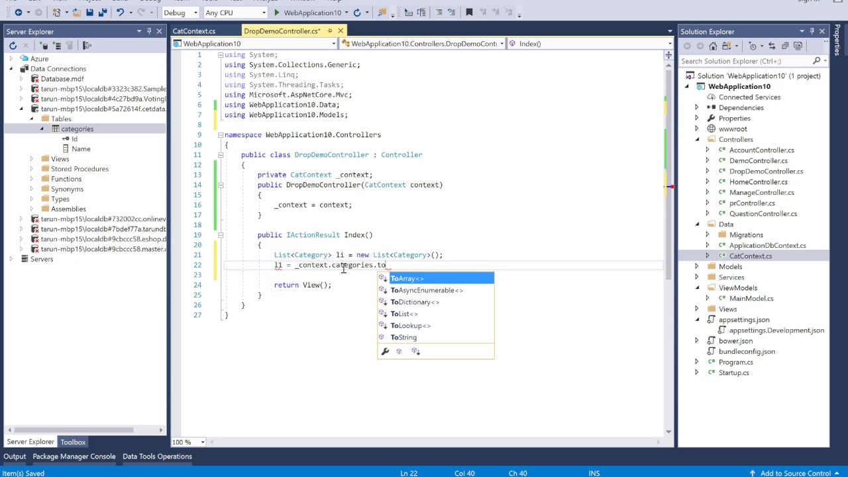Expand the Azure node in Server Explorer
The image size is (848, 477).
pos(11,59)
